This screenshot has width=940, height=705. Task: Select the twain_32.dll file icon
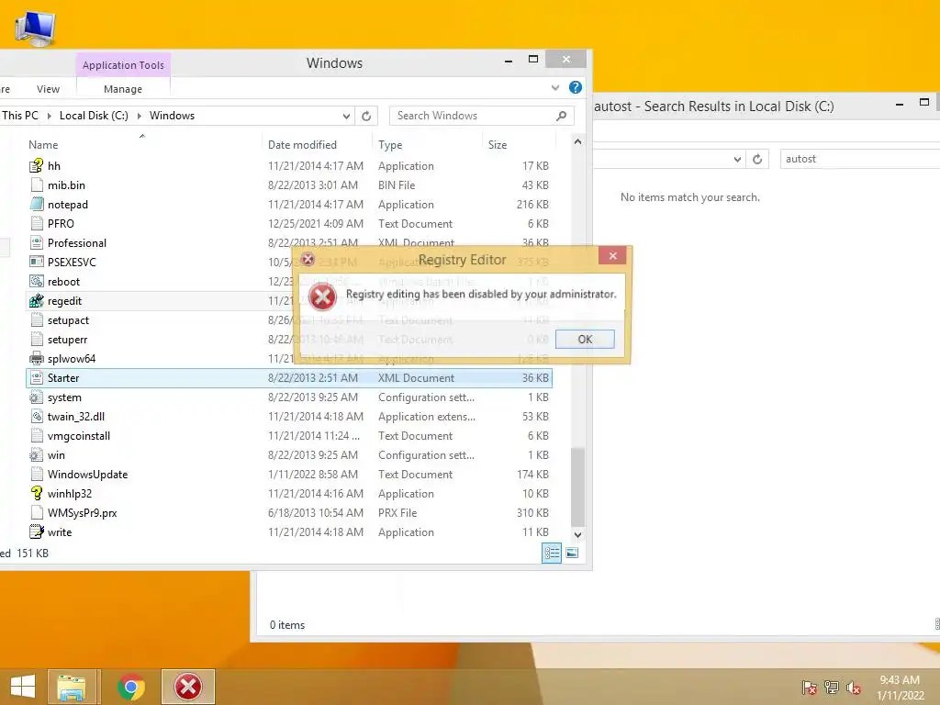(37, 416)
